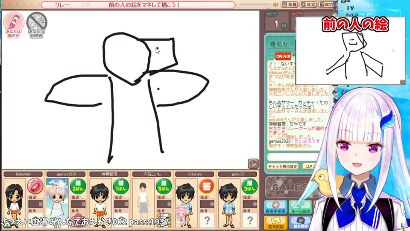Click kitukuro's orange 答 answerer badge
This screenshot has height=231, width=410.
207,186
